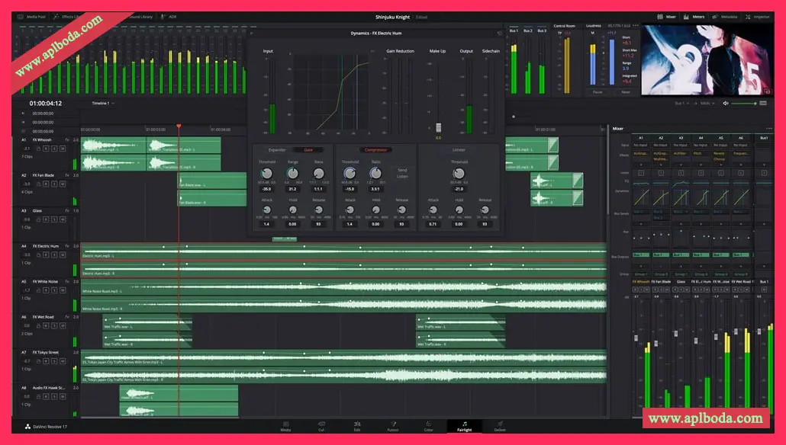Arm record on the A3 Glass track
Screen dimensions: 786x445
pos(45,219)
